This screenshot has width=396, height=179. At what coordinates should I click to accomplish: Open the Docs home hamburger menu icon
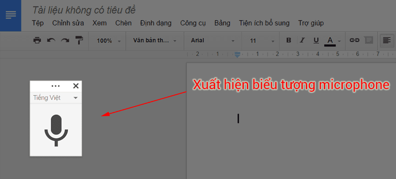point(11,15)
